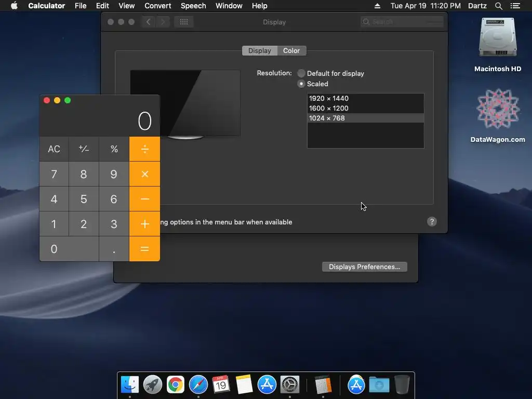Switch to the Display tab
The image size is (532, 399).
click(260, 50)
